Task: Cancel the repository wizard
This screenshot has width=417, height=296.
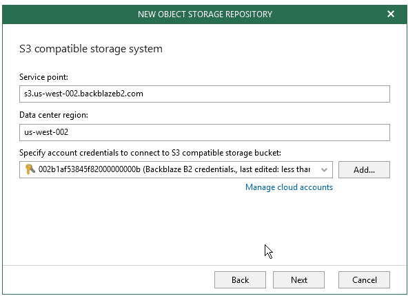Action: coord(364,279)
